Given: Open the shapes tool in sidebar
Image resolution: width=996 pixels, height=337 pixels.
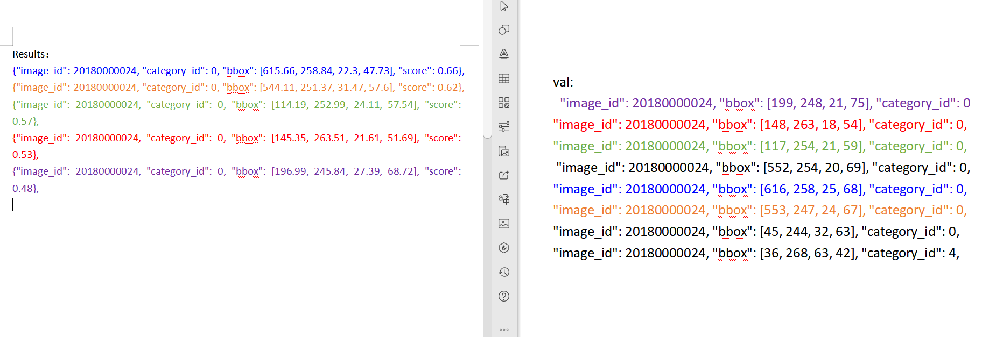Looking at the screenshot, I should [504, 30].
